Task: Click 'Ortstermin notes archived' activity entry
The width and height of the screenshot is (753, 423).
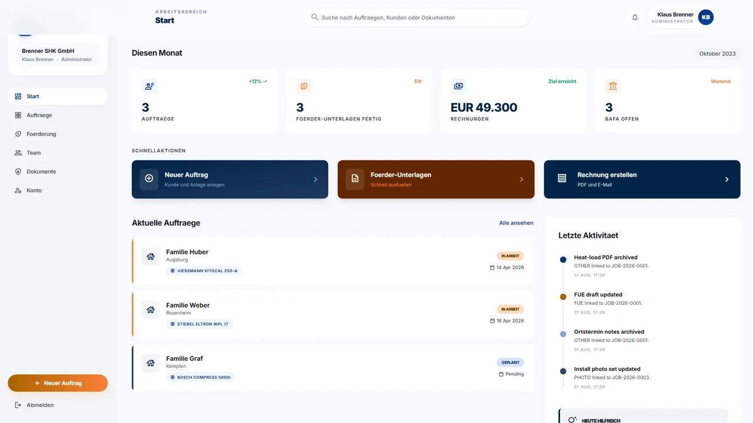Action: [642, 340]
